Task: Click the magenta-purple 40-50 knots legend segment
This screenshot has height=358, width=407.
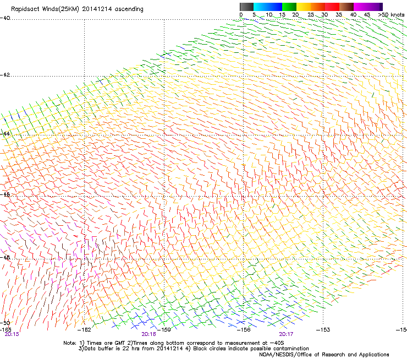Action: [x=368, y=7]
